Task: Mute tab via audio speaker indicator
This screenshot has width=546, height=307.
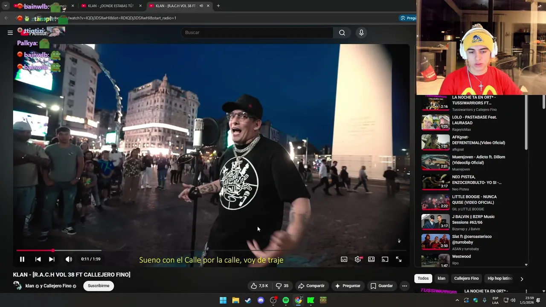Action: tap(201, 6)
